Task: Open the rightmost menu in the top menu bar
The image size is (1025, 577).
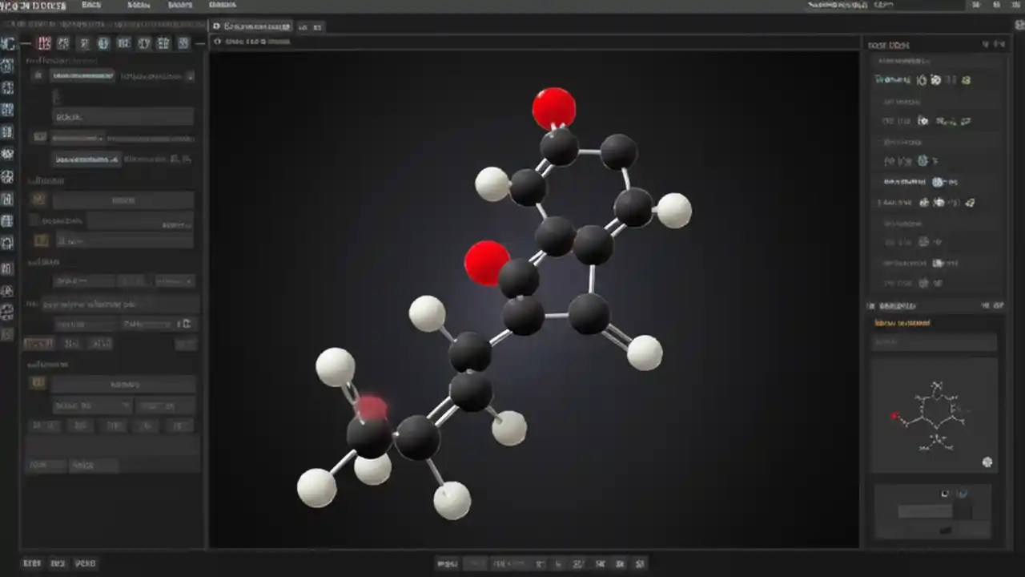Action: [222, 5]
